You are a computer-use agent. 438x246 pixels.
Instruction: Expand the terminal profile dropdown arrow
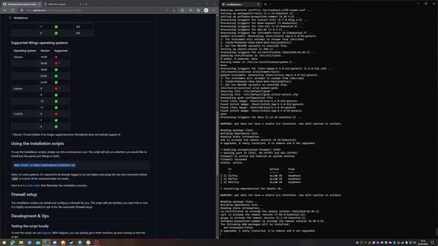(x=270, y=4)
